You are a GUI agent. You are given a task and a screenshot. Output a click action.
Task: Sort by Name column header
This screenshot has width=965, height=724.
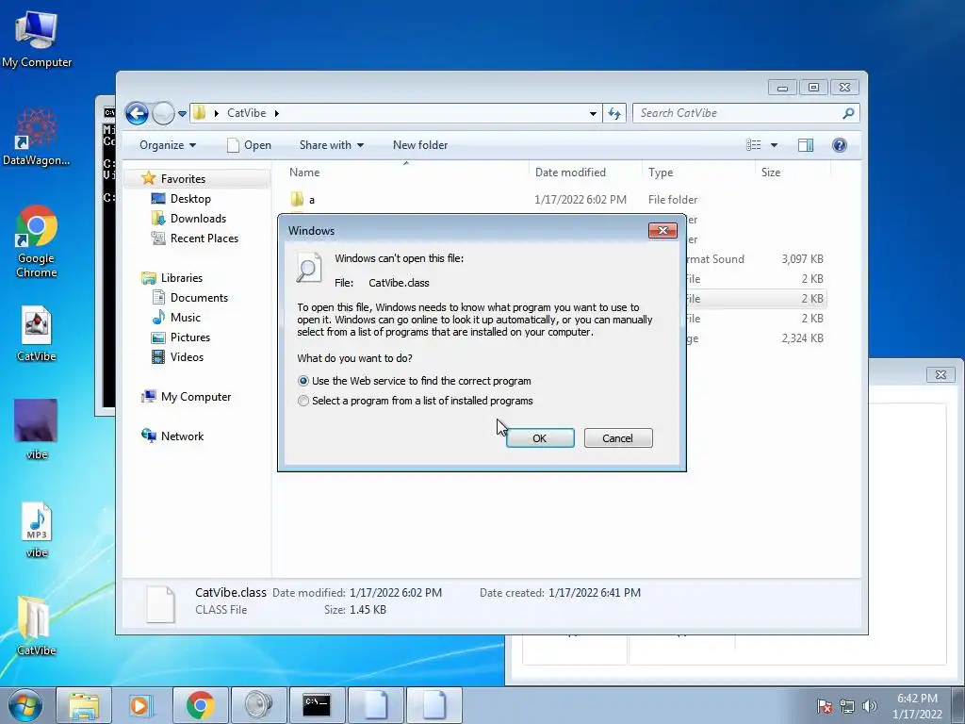tap(405, 173)
